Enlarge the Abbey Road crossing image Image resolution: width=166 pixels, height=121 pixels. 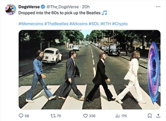90,70
